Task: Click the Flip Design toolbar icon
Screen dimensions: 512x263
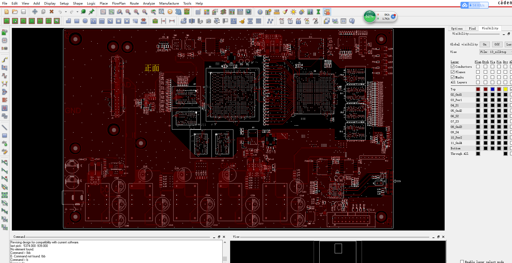Action: 187,12
